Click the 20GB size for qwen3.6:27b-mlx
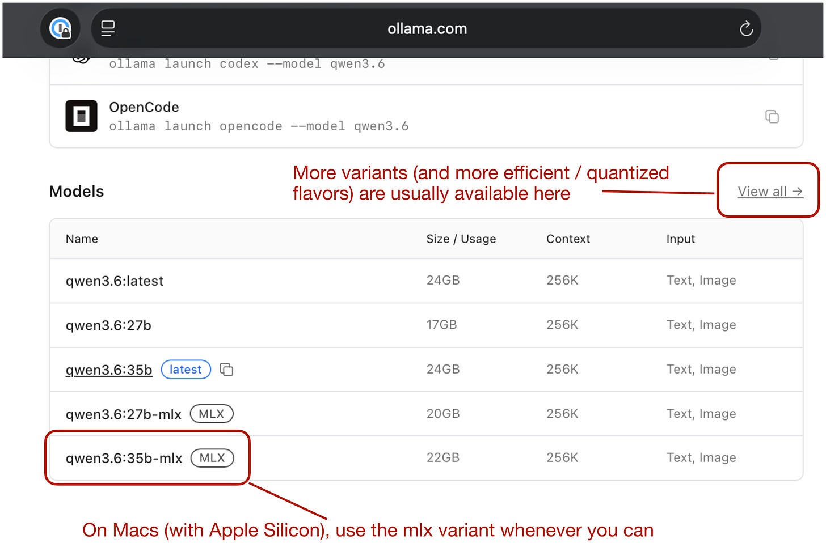 tap(443, 414)
